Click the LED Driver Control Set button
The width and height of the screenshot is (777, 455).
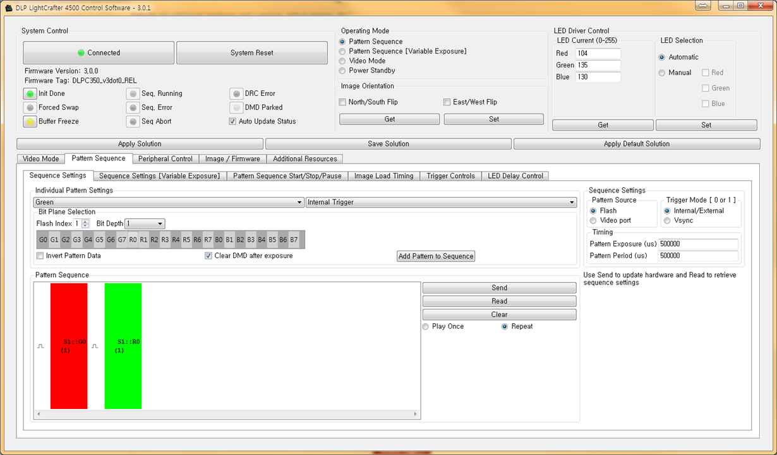tap(706, 125)
